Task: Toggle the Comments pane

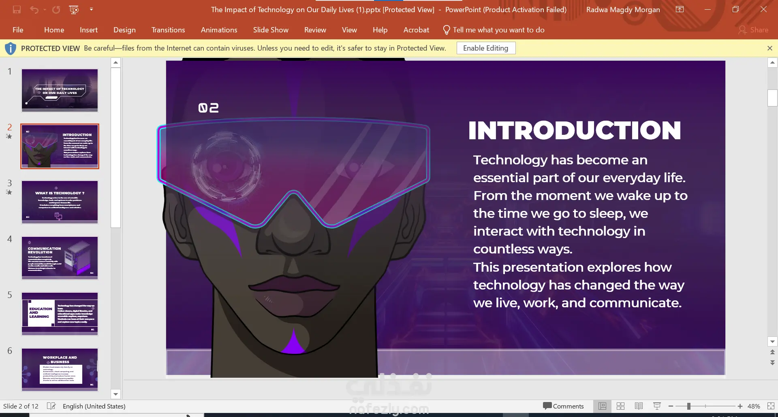Action: coord(563,406)
